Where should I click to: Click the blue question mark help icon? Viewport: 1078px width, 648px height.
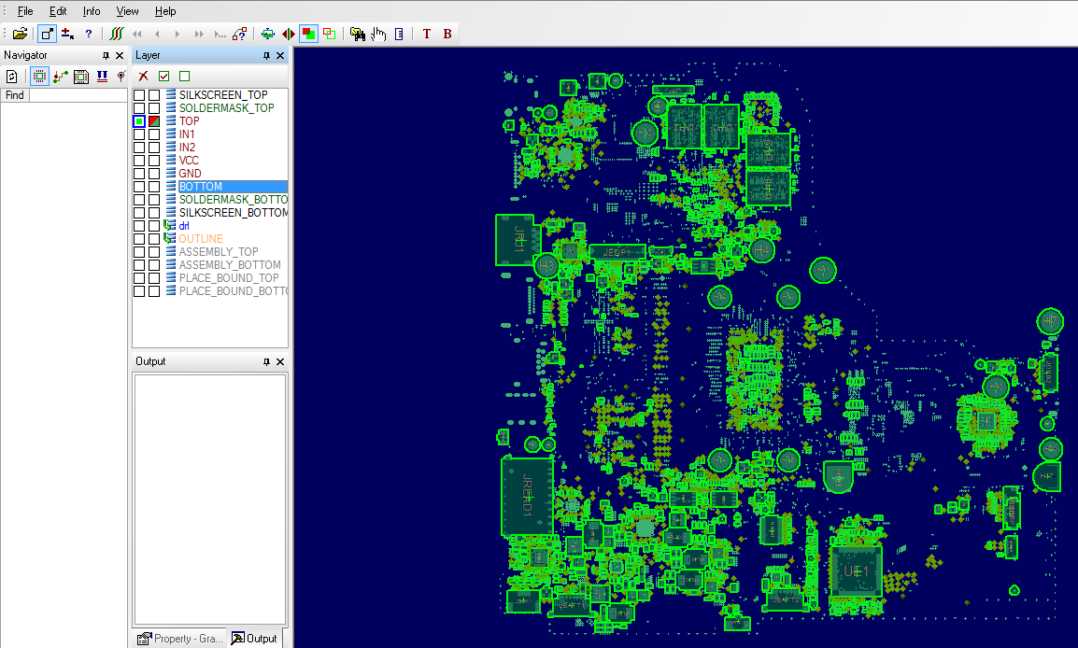tap(89, 34)
